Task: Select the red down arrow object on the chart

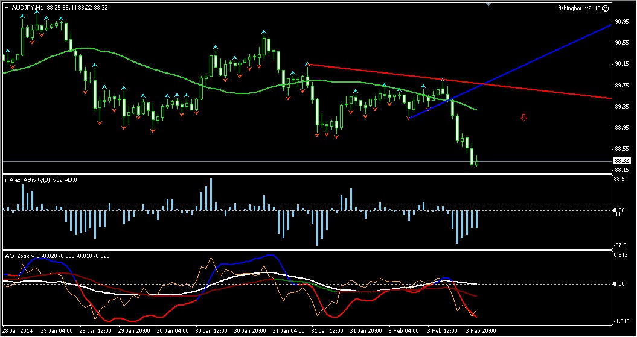Action: (523, 118)
